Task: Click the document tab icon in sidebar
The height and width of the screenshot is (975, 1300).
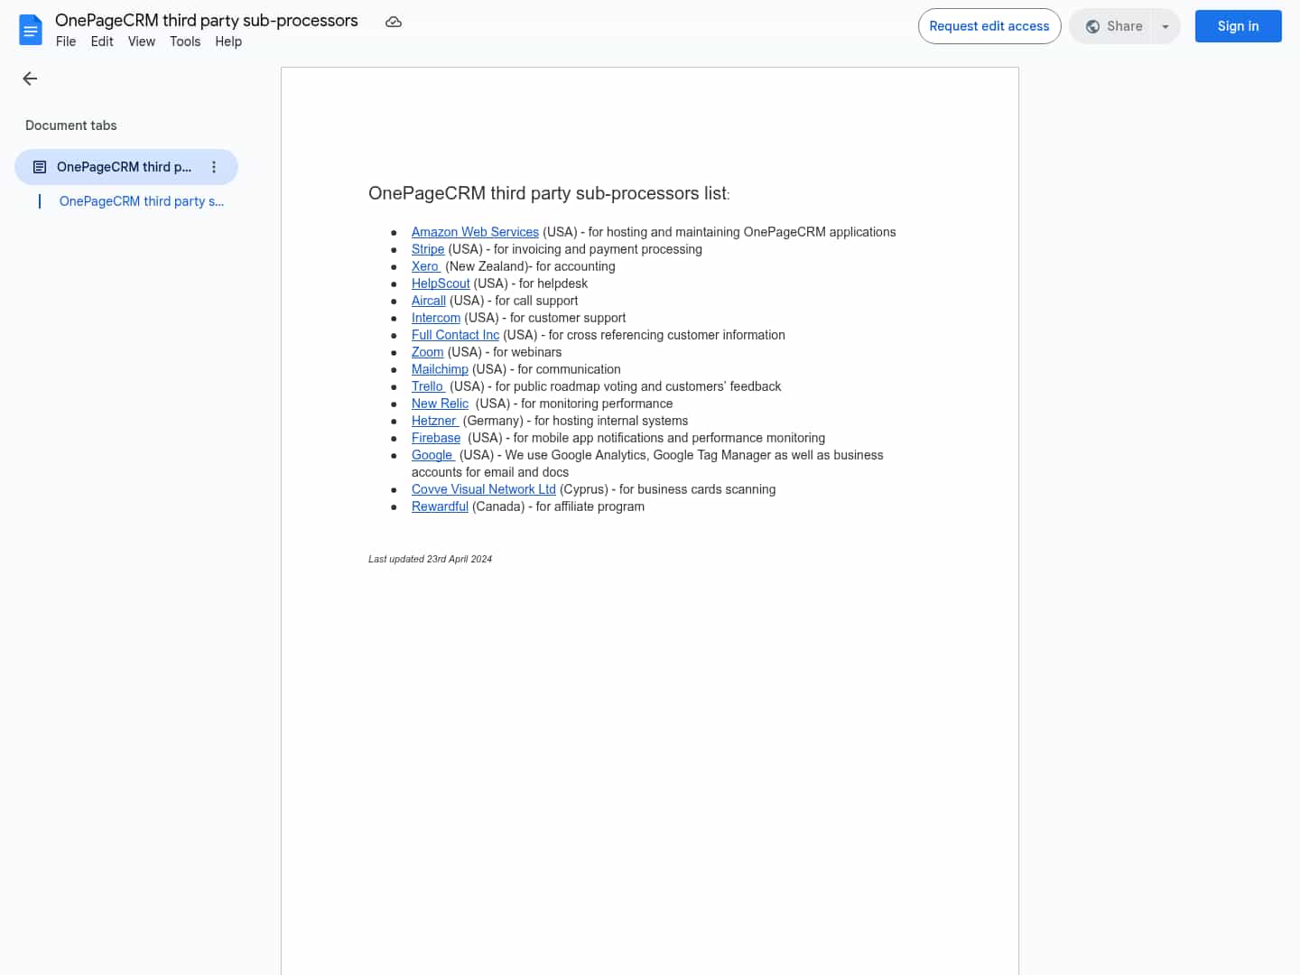Action: pos(39,166)
